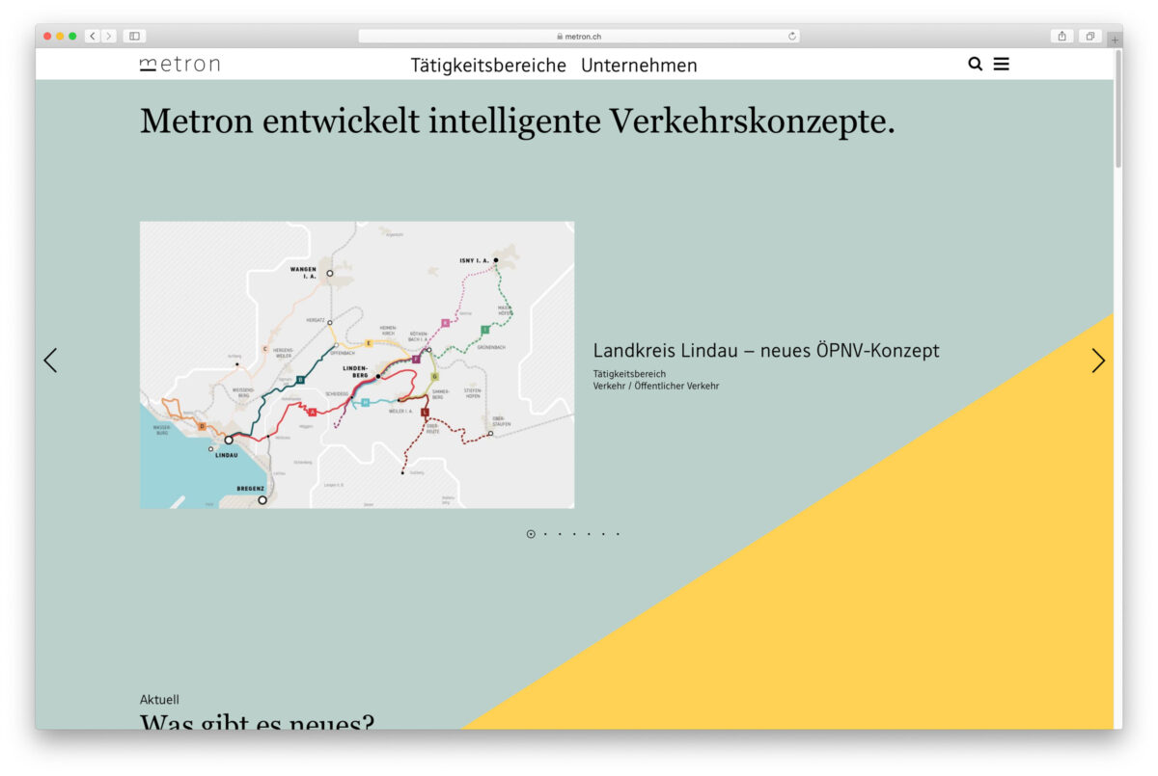Screen dimensions: 1158x776
Task: Go to next carousel slide arrow
Action: 1097,361
